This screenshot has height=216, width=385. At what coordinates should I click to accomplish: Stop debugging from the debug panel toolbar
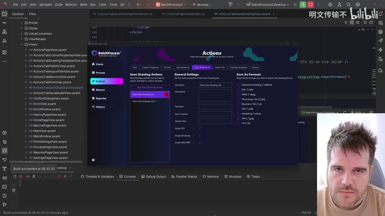pyautogui.click(x=20, y=176)
